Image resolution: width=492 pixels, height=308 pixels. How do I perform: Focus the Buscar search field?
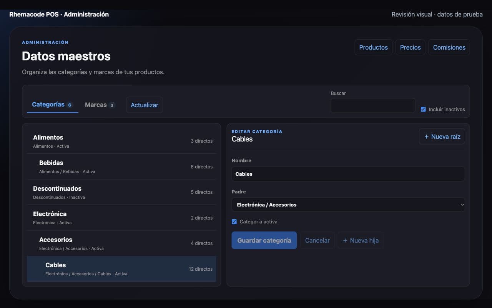(x=373, y=105)
